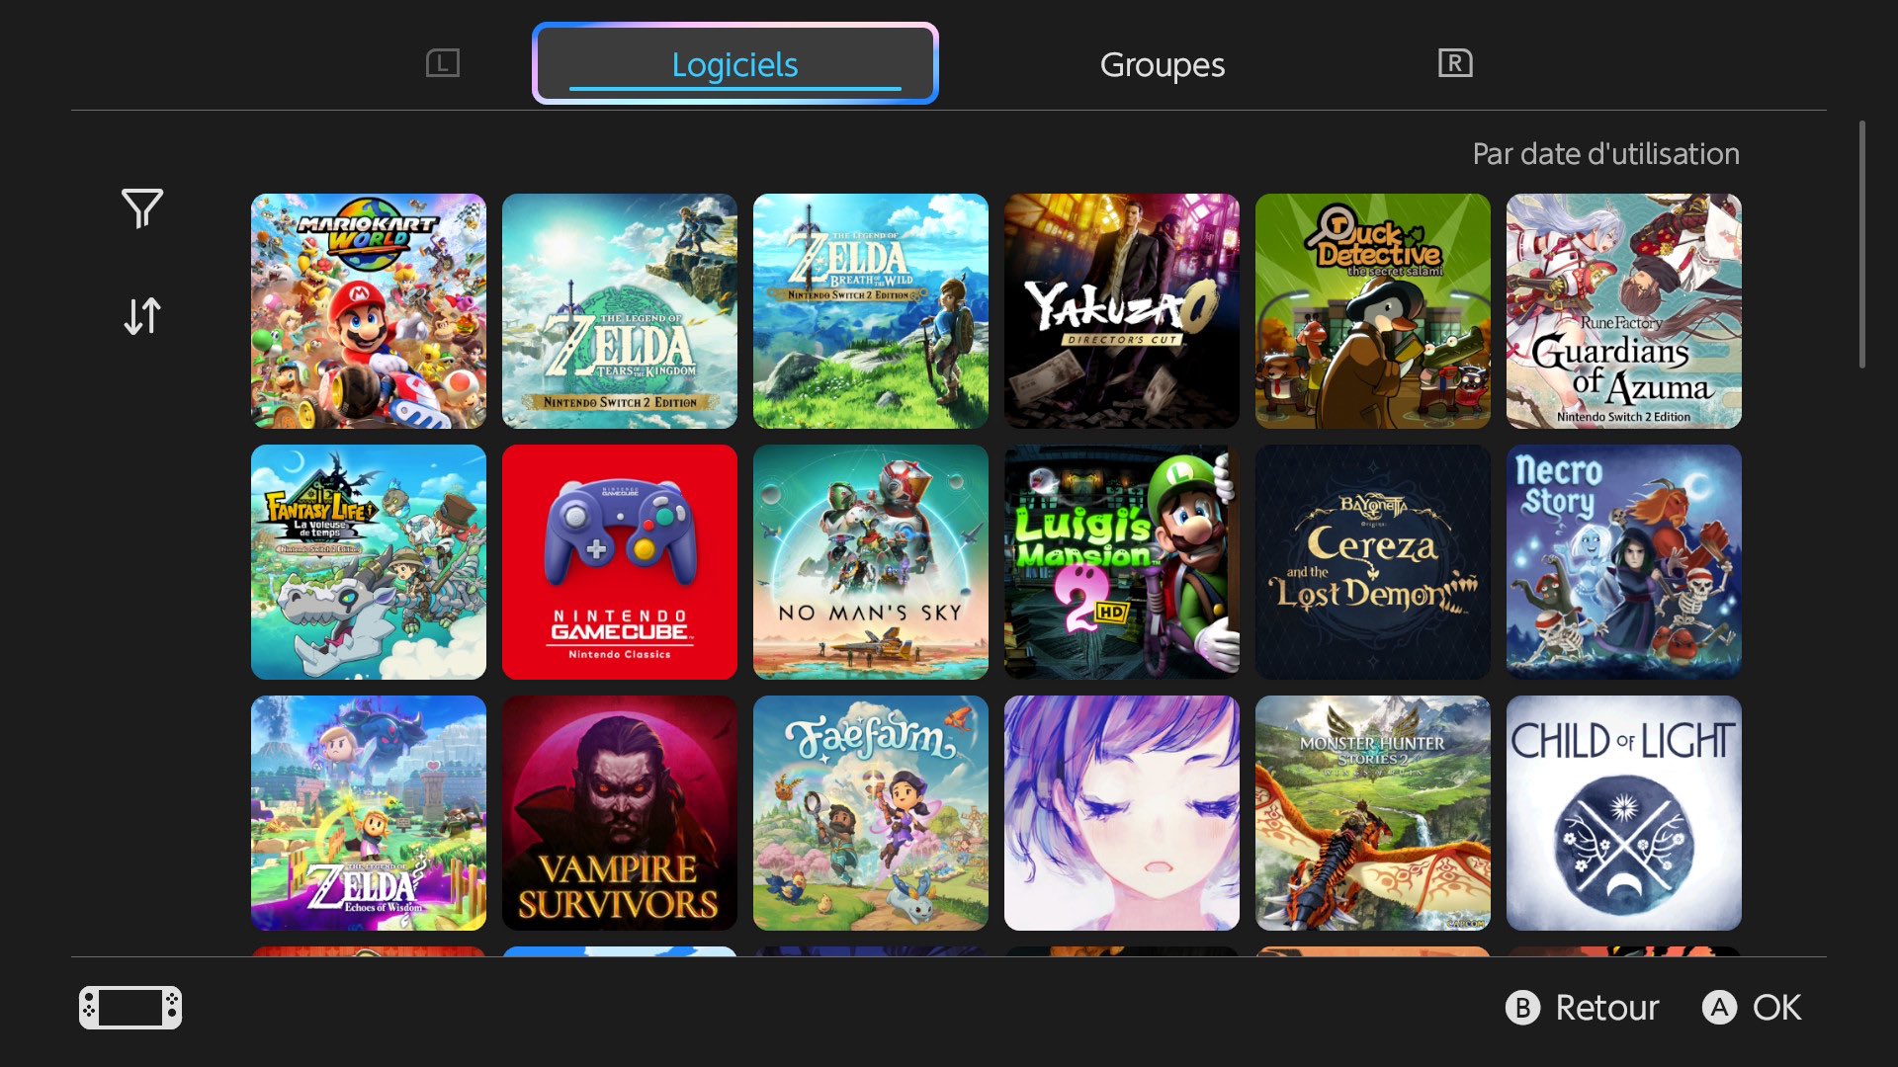Select No Man's Sky game tile

click(x=871, y=562)
